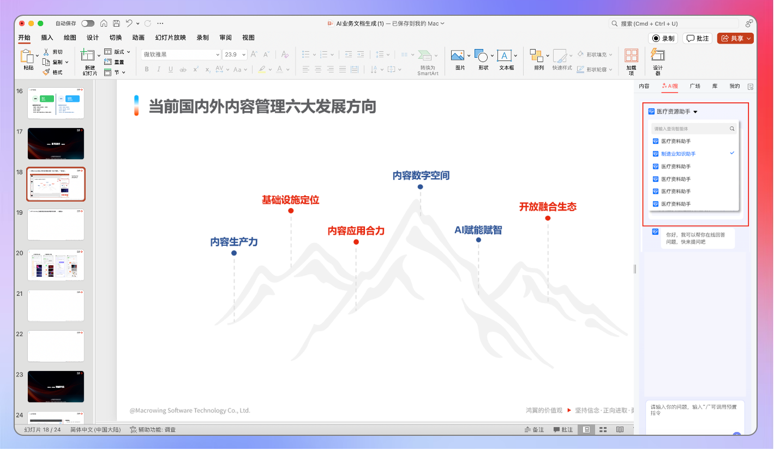Open the font size 23.9 dropdown
The height and width of the screenshot is (450, 774).
pyautogui.click(x=243, y=54)
